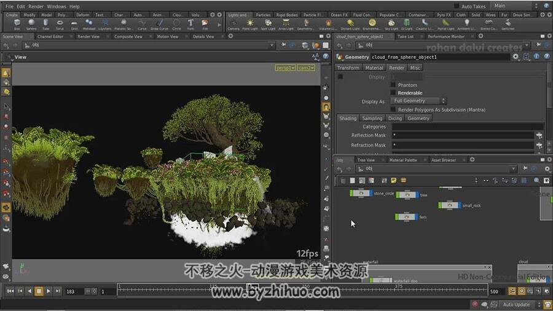Image resolution: width=553 pixels, height=311 pixels.
Task: Add a Camera from the shelf
Action: point(233,25)
